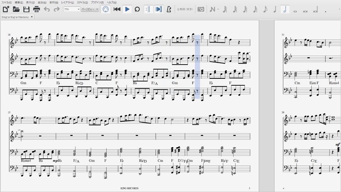Viewport: 341px width, 192px height.
Task: Click the augmentation dot icon
Action: (x=326, y=11)
